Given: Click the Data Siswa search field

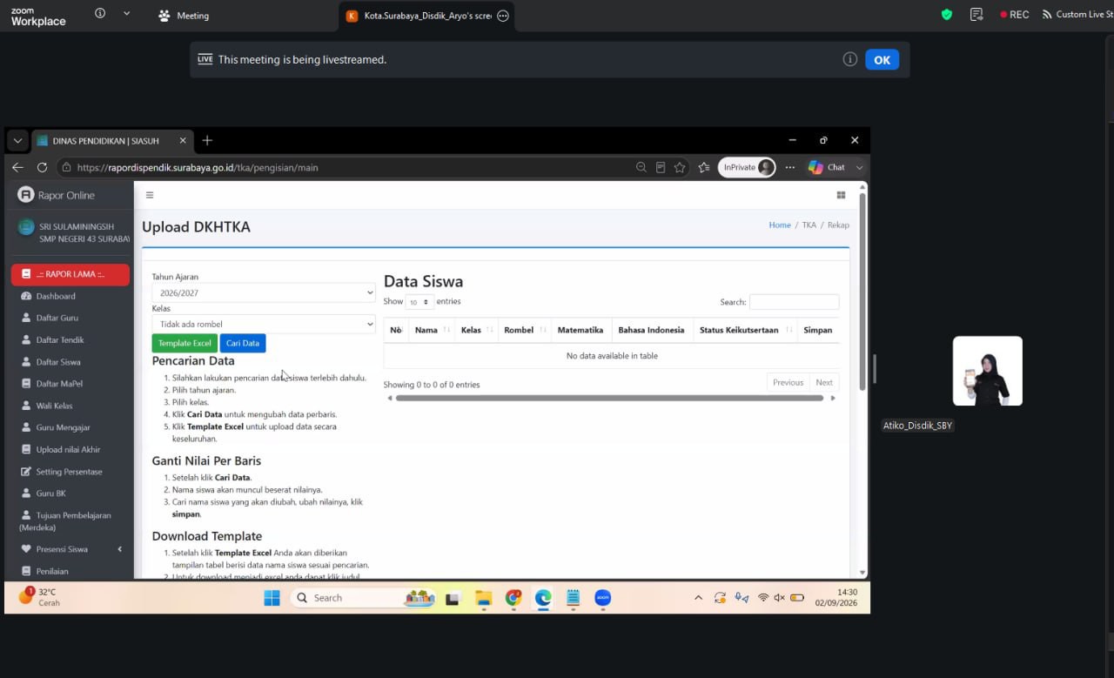Looking at the screenshot, I should tap(794, 302).
